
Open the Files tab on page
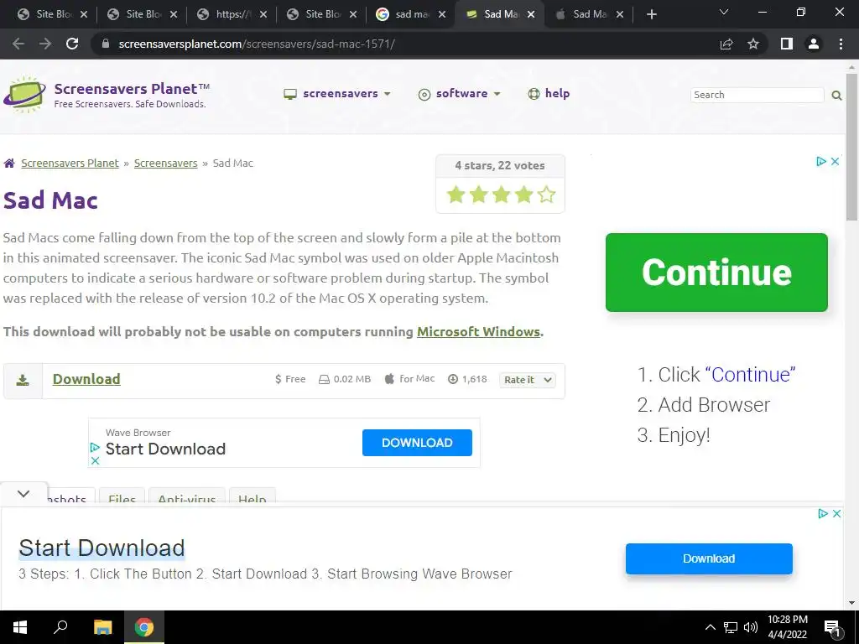(122, 495)
